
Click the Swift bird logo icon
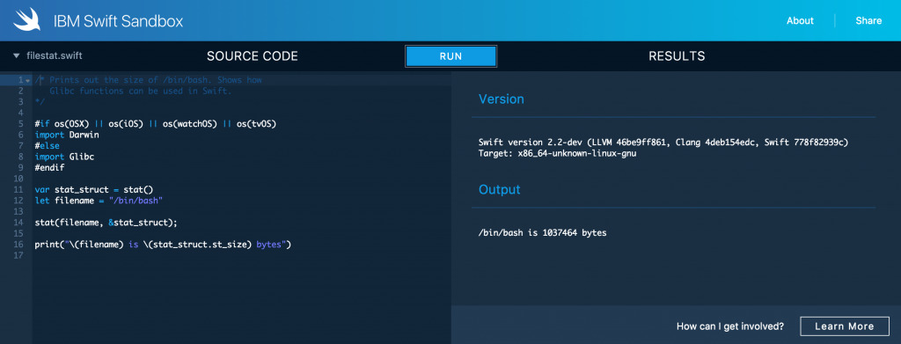point(27,20)
